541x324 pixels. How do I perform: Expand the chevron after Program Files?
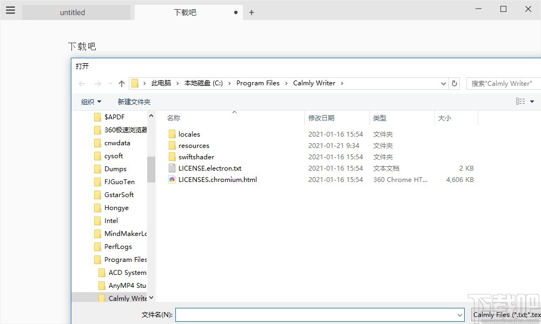click(x=286, y=83)
